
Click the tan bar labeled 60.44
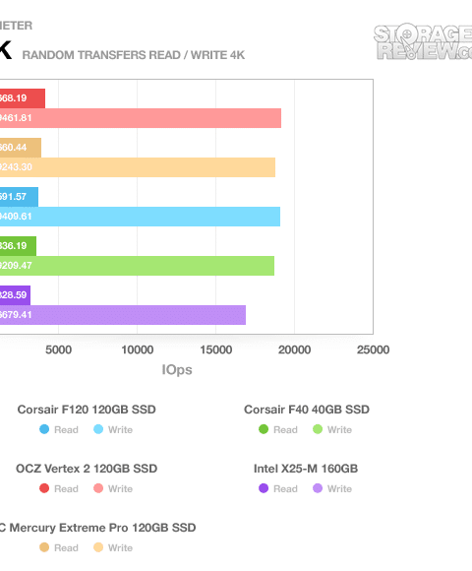tap(21, 148)
